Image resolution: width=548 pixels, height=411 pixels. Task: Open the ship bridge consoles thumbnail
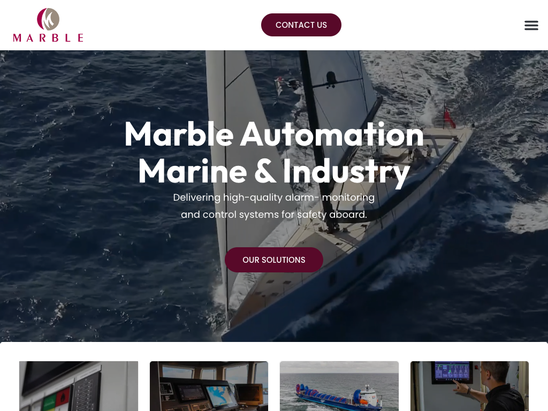pos(209,386)
